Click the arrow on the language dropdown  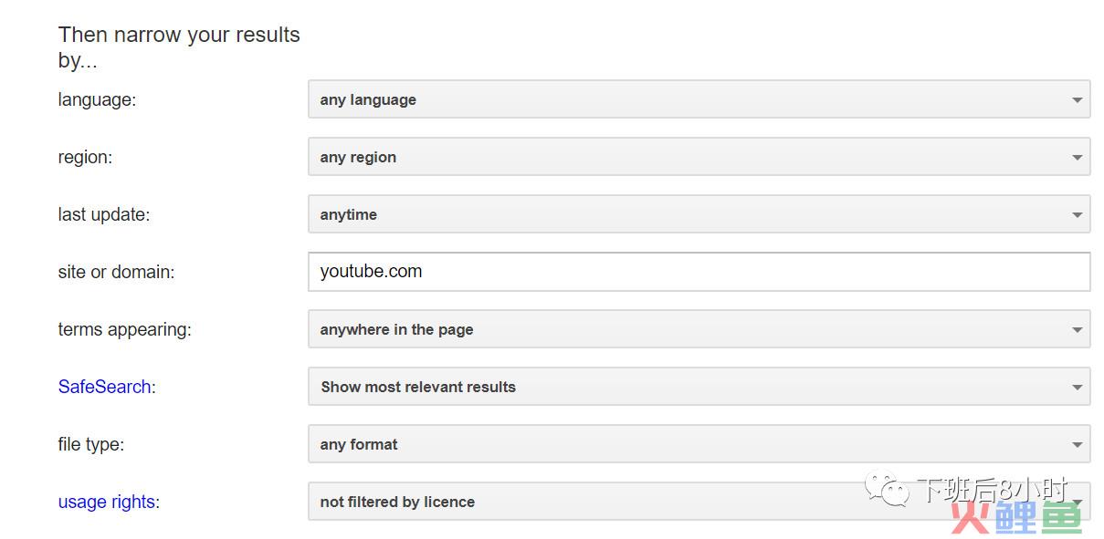pos(1078,100)
